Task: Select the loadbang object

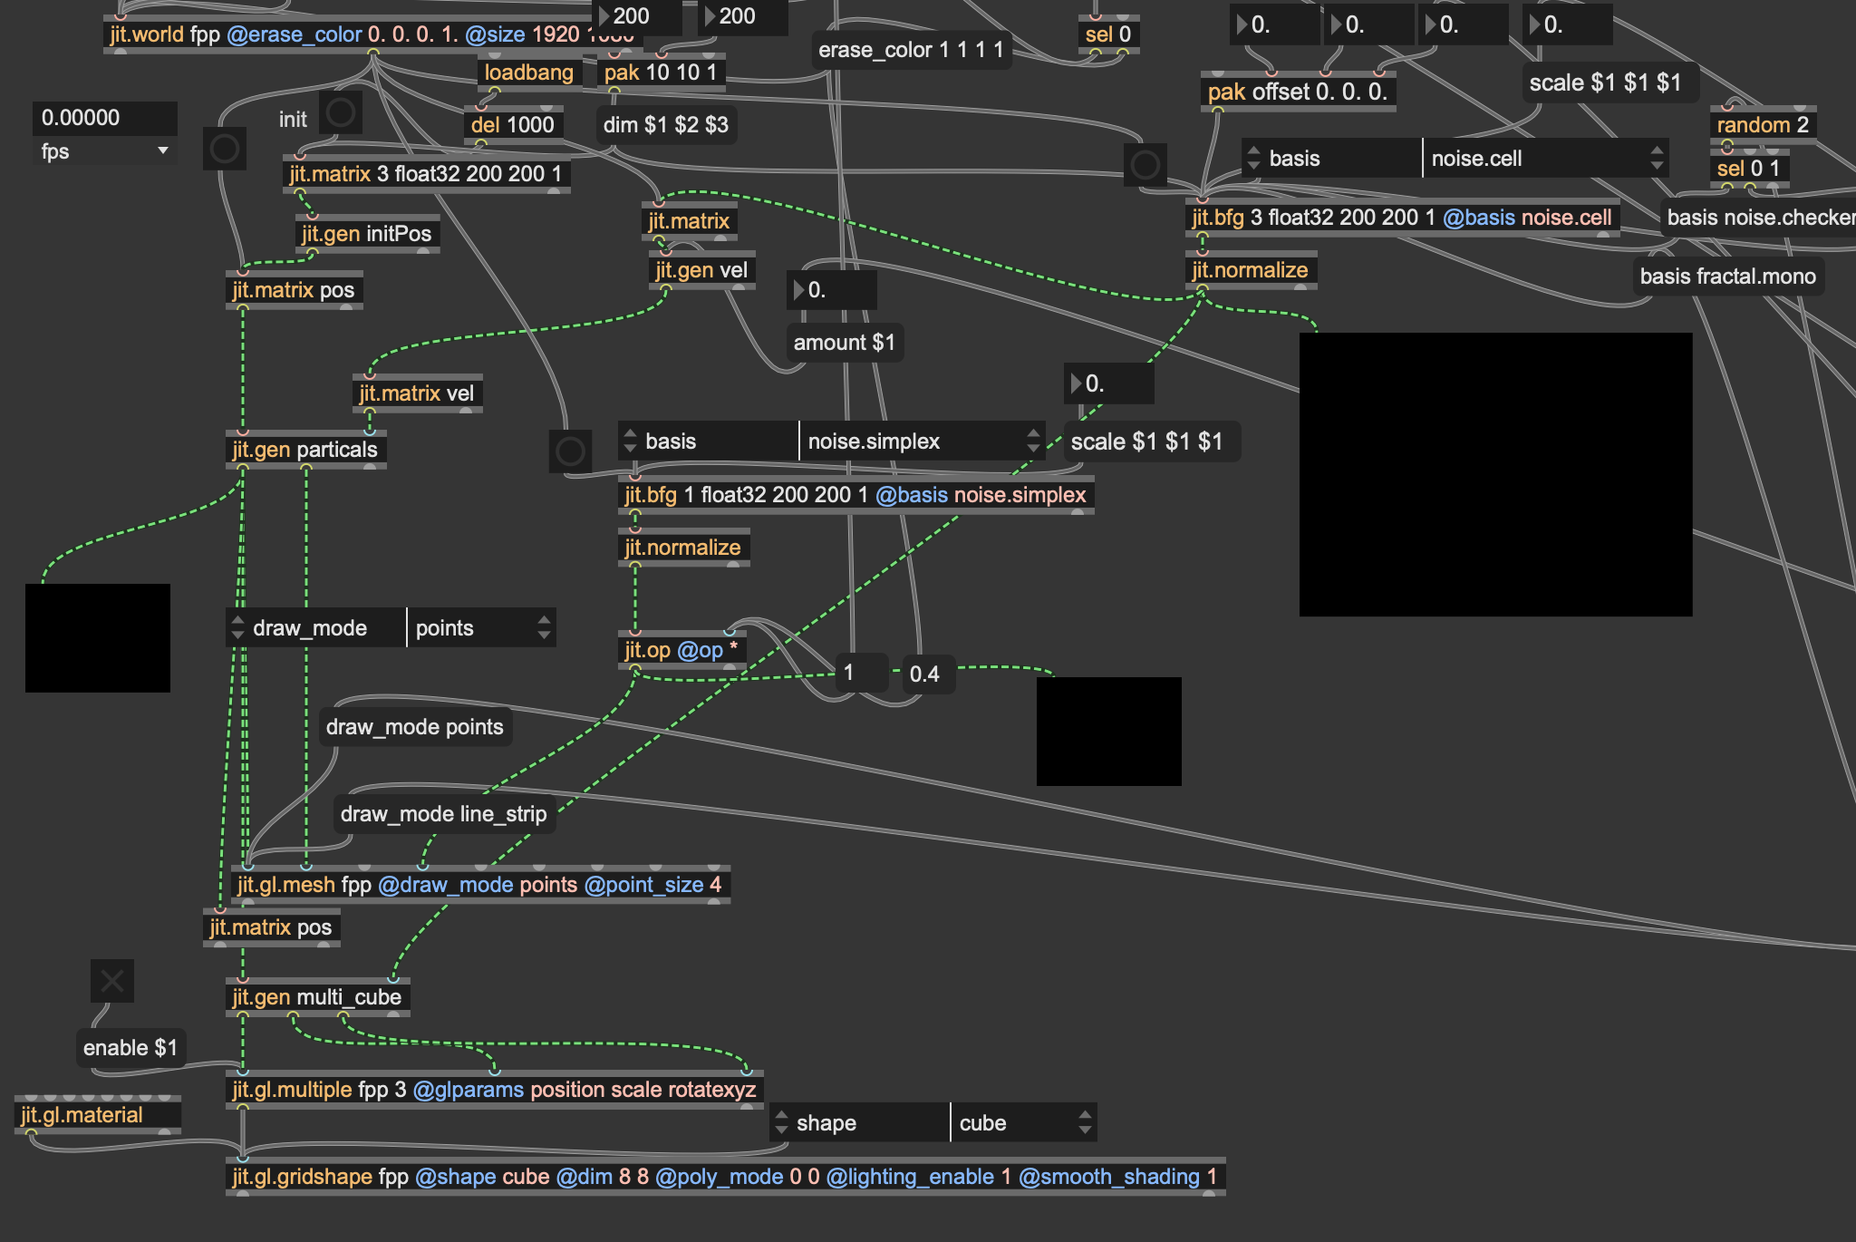Action: click(x=529, y=73)
